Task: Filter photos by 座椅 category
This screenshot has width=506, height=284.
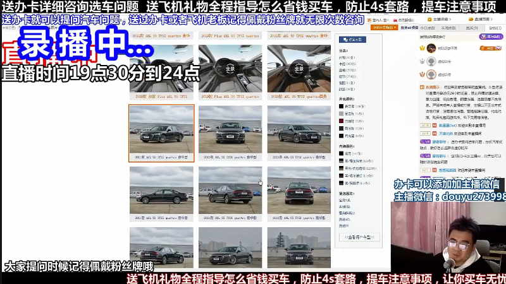Action: coord(347,70)
